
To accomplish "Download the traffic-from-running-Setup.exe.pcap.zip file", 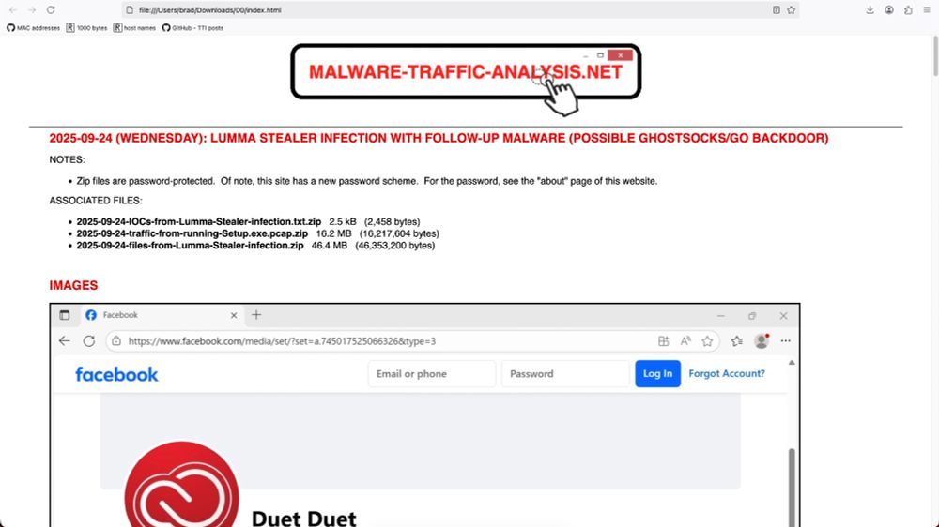I will click(x=192, y=233).
